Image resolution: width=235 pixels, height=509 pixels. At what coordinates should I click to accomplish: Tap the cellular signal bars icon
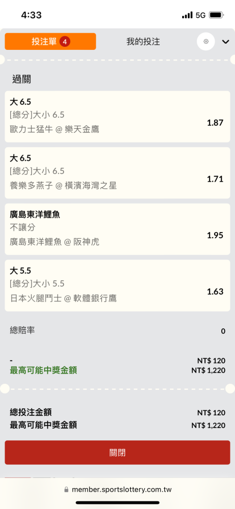(x=187, y=15)
